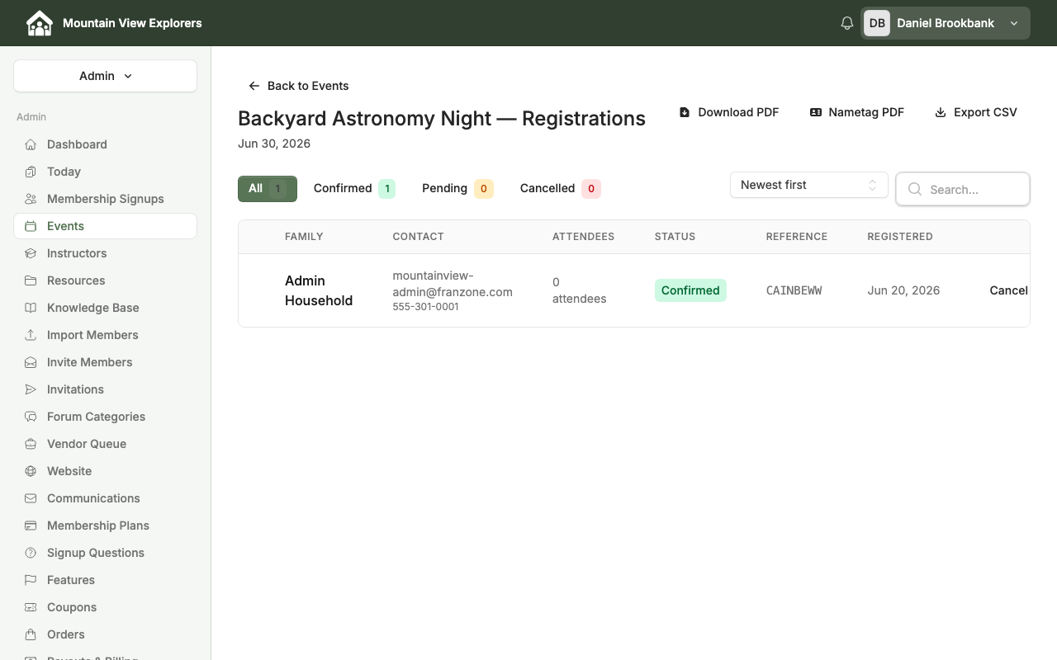Open Dashboard from the sidebar
The height and width of the screenshot is (660, 1057).
pyautogui.click(x=105, y=144)
